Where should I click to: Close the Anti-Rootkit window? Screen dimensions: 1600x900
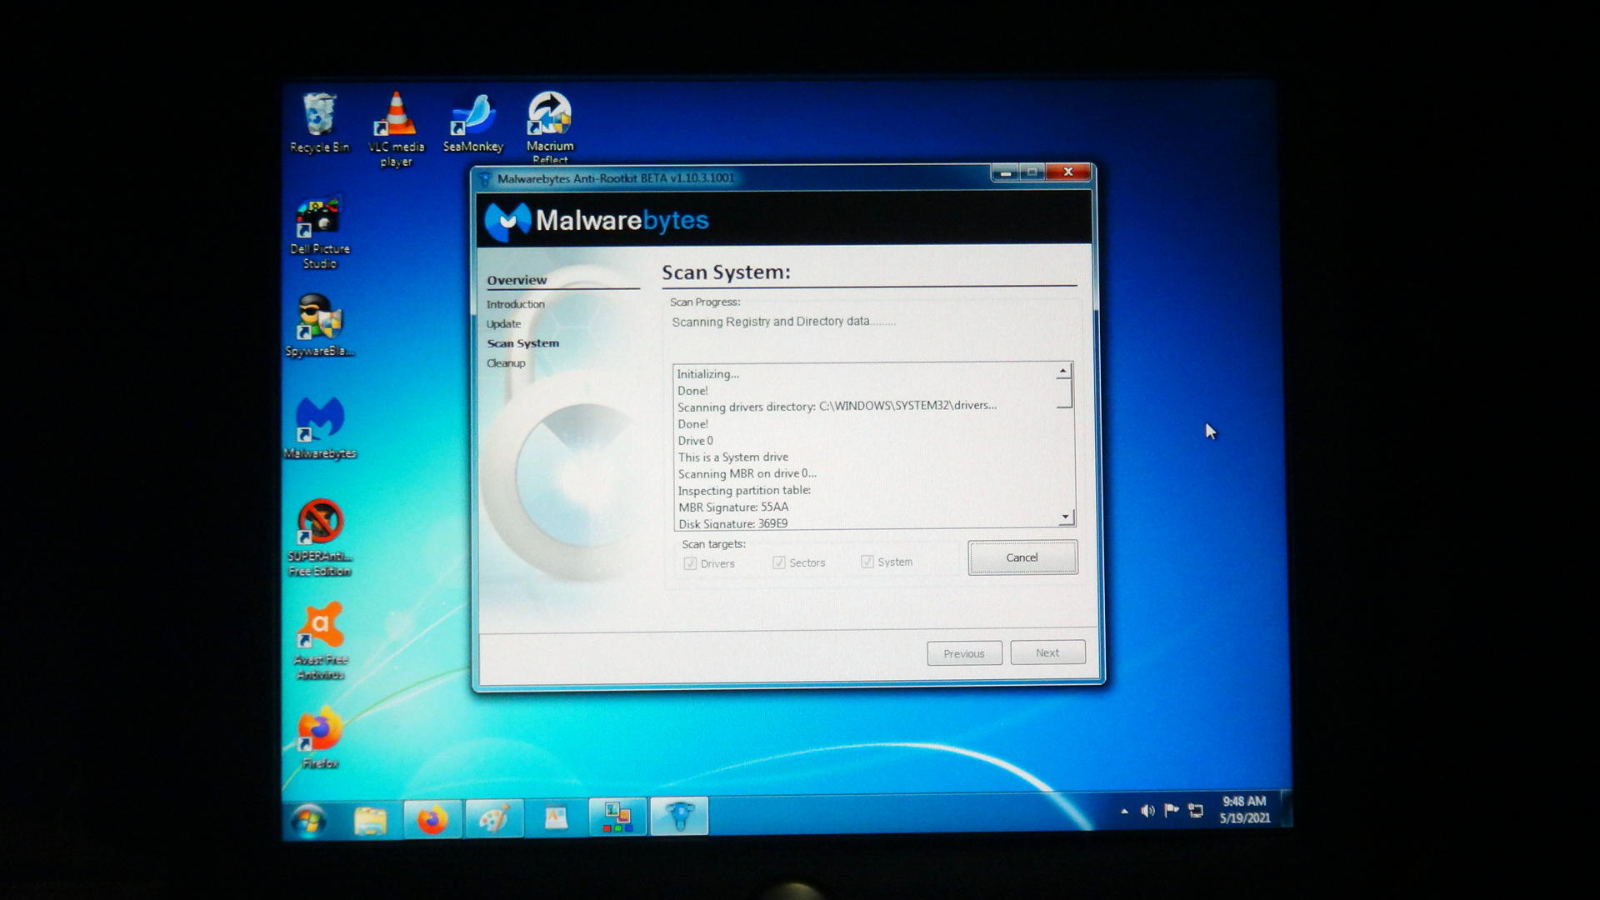pos(1067,172)
